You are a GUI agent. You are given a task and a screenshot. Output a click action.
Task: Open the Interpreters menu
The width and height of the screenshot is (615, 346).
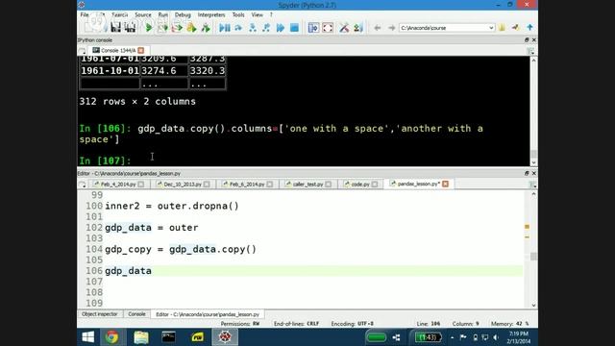tap(211, 15)
